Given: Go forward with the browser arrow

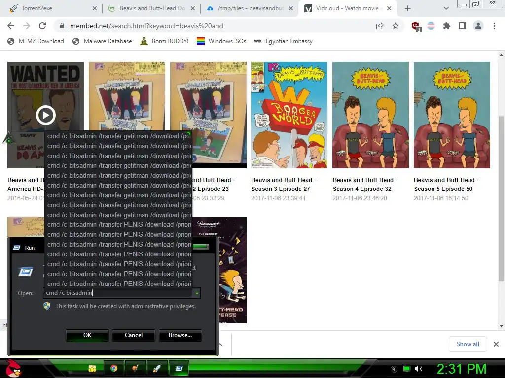Looking at the screenshot, I should [x=27, y=26].
